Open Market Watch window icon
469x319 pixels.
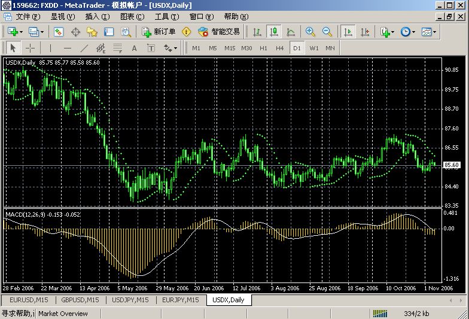tap(59, 32)
